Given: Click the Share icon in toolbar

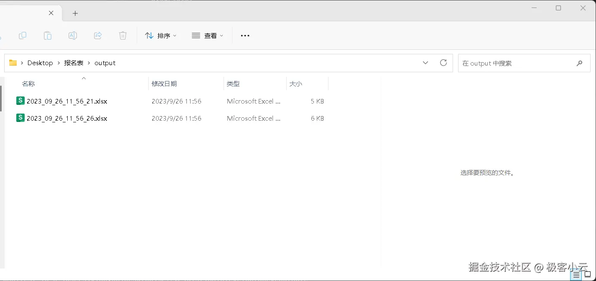Looking at the screenshot, I should coord(98,35).
